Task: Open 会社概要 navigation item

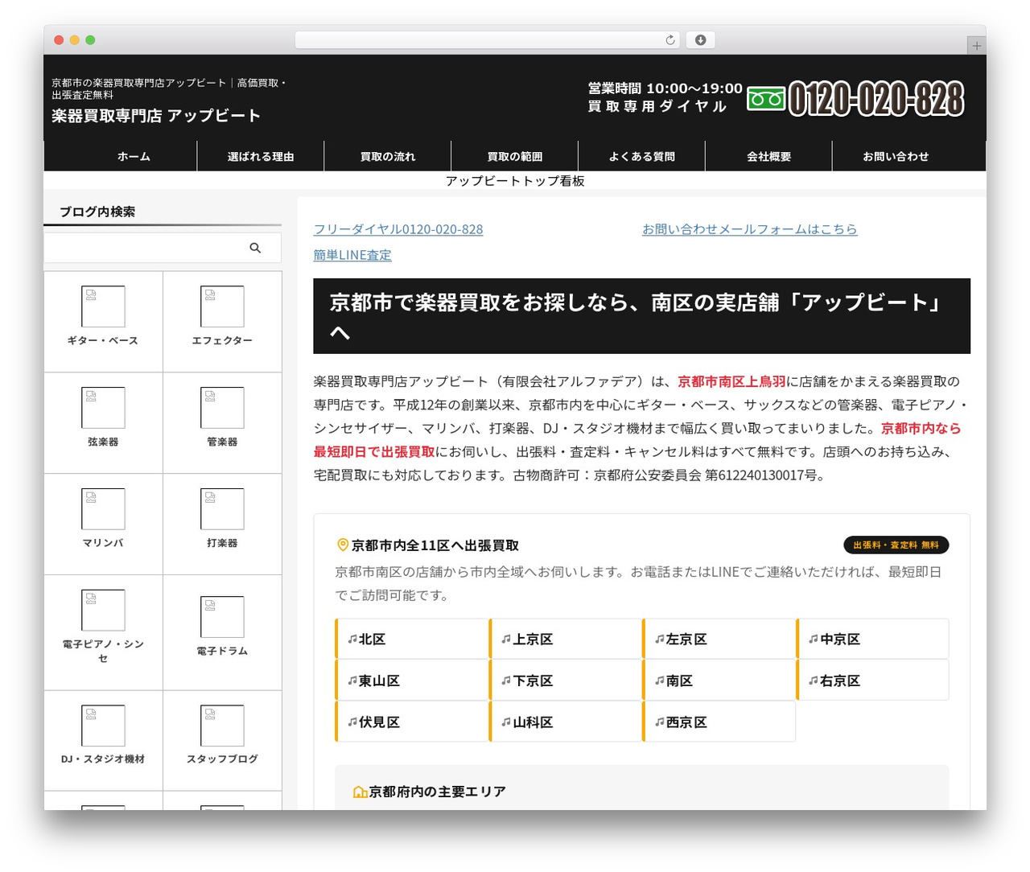Action: (769, 156)
